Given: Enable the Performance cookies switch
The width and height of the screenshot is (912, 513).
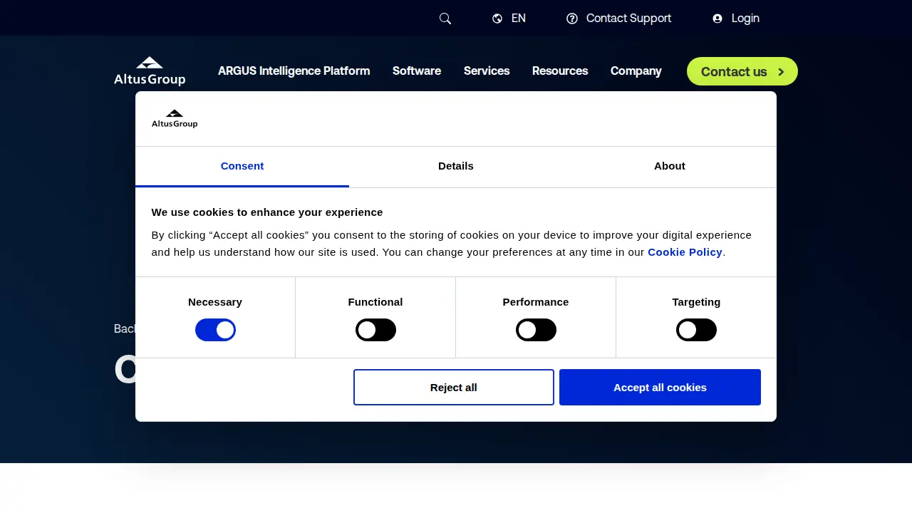Looking at the screenshot, I should tap(536, 330).
